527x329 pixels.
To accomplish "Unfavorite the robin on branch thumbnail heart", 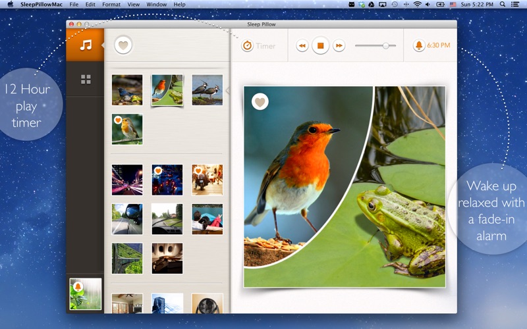I will coord(118,120).
